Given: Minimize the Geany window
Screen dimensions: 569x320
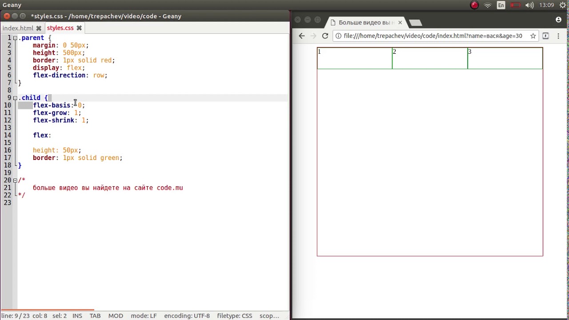Looking at the screenshot, I should pos(15,16).
